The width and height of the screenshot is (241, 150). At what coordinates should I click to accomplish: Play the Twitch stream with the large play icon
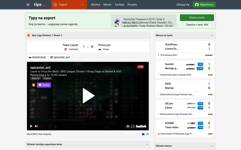pyautogui.click(x=88, y=96)
